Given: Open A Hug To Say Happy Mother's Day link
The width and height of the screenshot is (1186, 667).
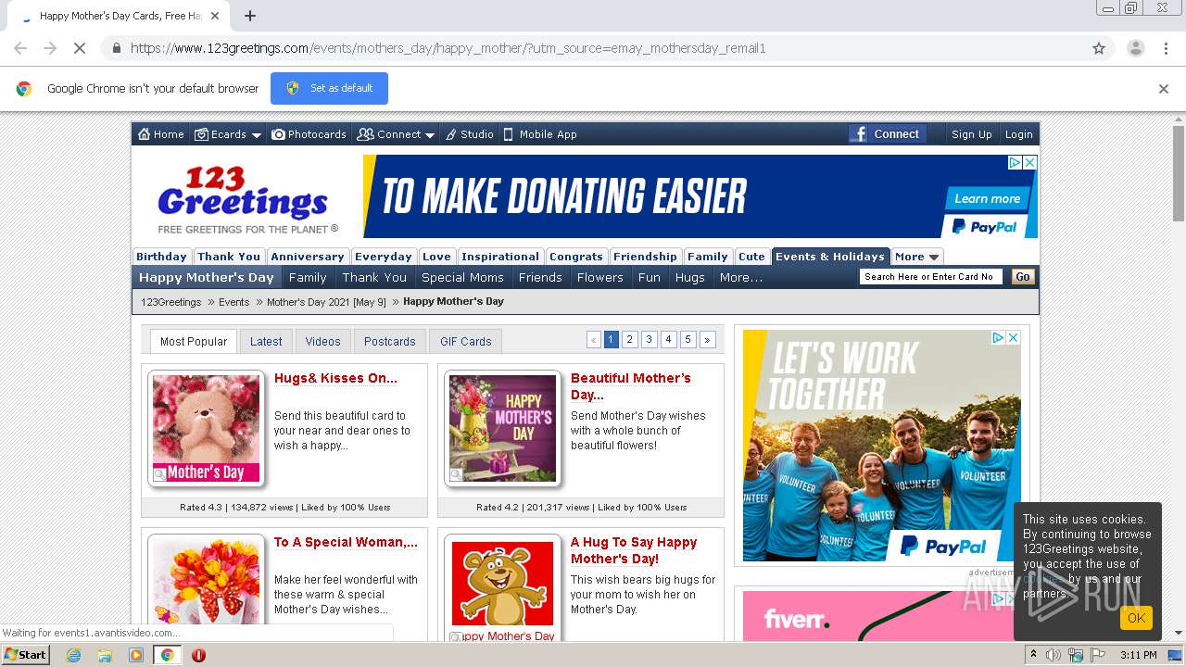Looking at the screenshot, I should coord(634,550).
